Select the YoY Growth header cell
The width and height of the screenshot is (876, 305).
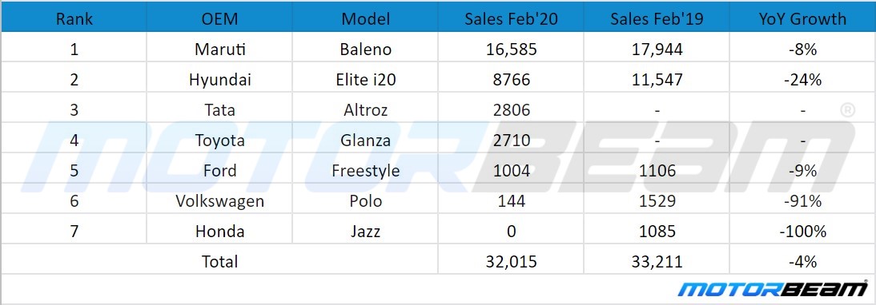coord(803,19)
